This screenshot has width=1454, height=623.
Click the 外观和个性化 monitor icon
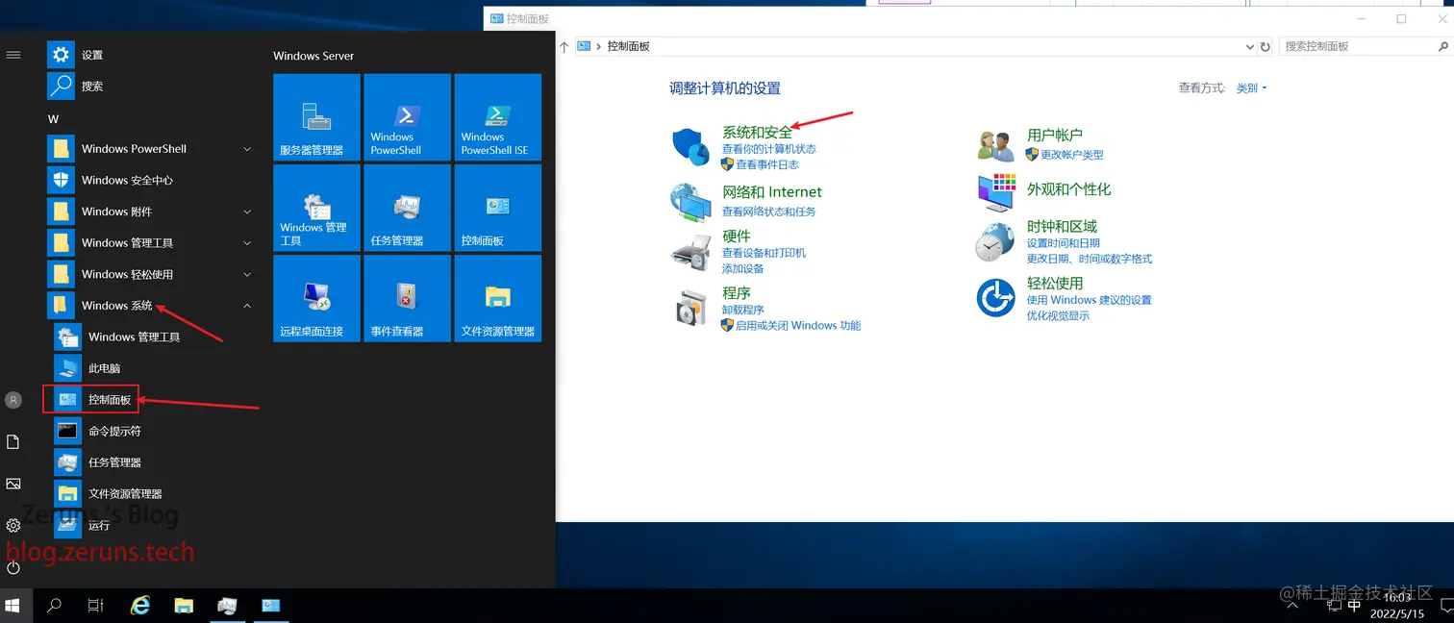pos(996,192)
